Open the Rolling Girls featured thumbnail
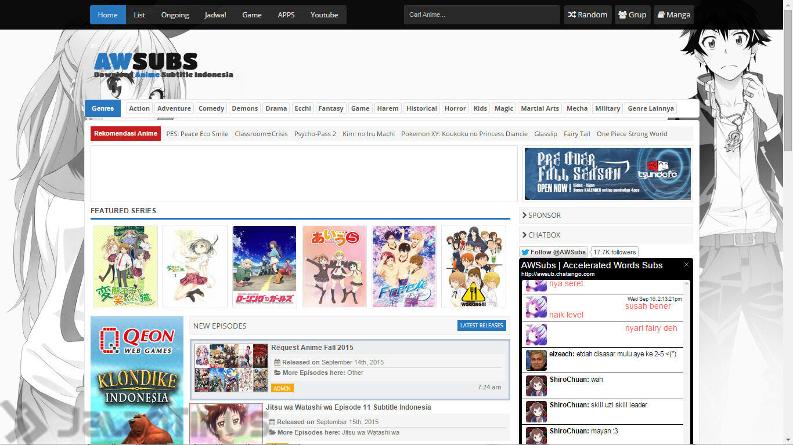 point(265,267)
